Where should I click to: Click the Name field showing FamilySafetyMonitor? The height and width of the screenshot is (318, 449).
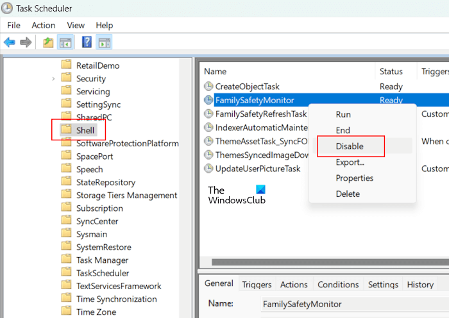click(x=355, y=304)
